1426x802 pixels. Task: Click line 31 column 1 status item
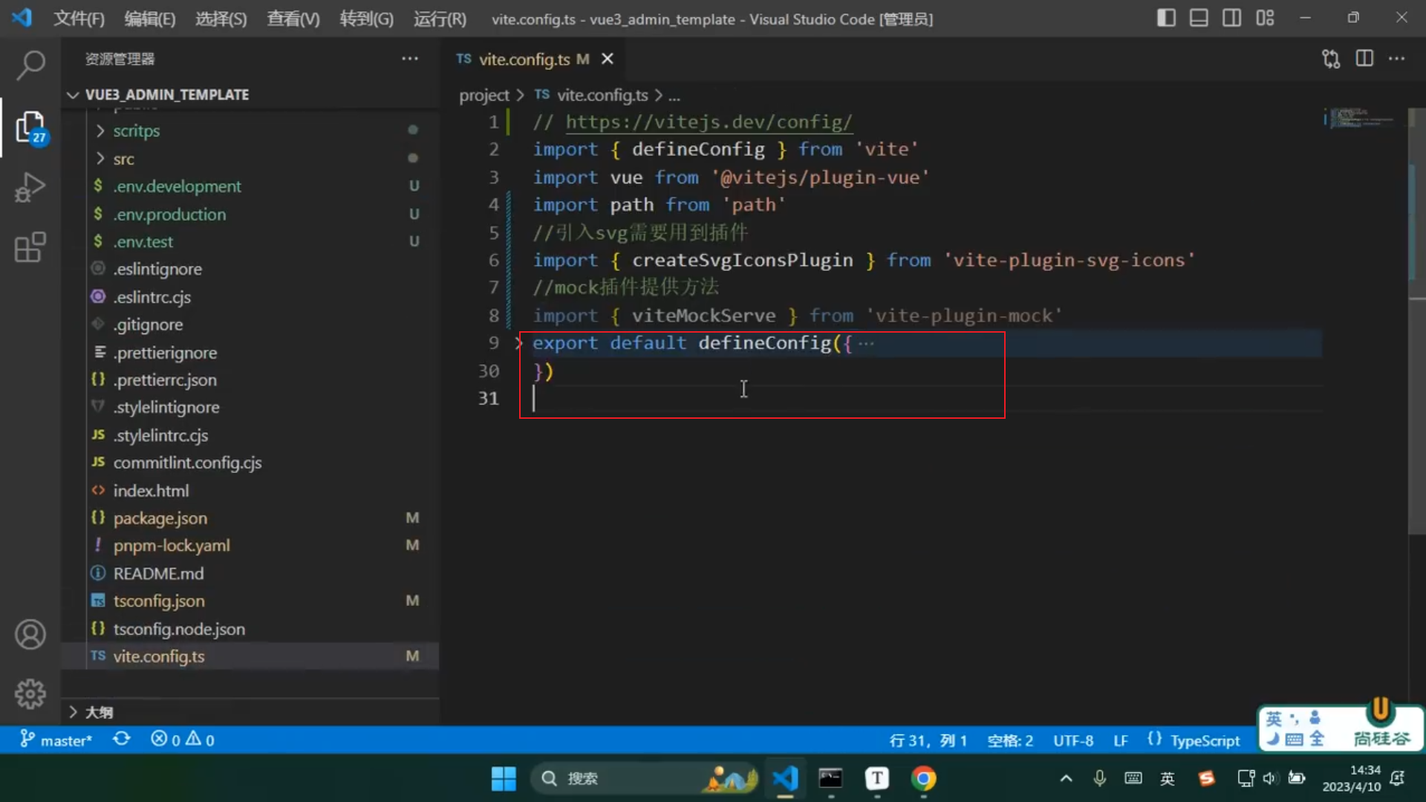click(x=928, y=740)
